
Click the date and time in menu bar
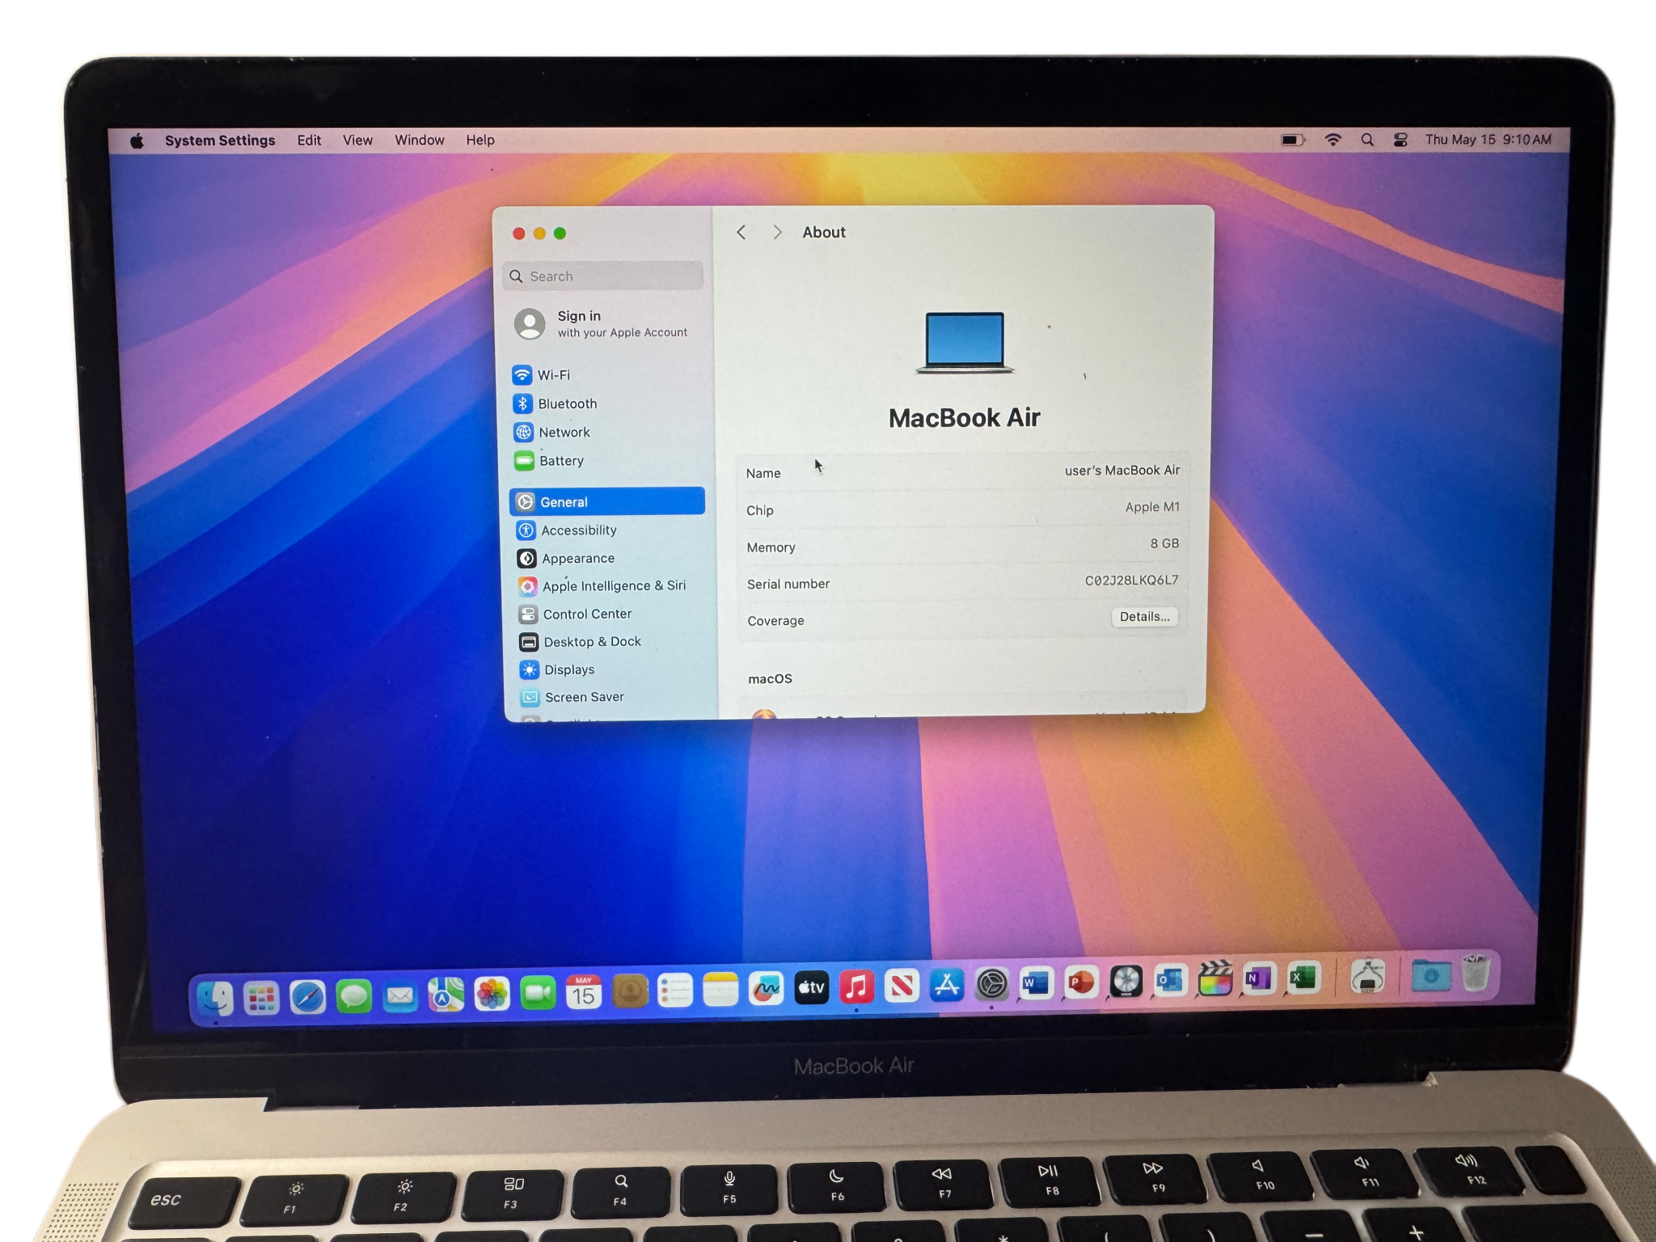(1488, 140)
